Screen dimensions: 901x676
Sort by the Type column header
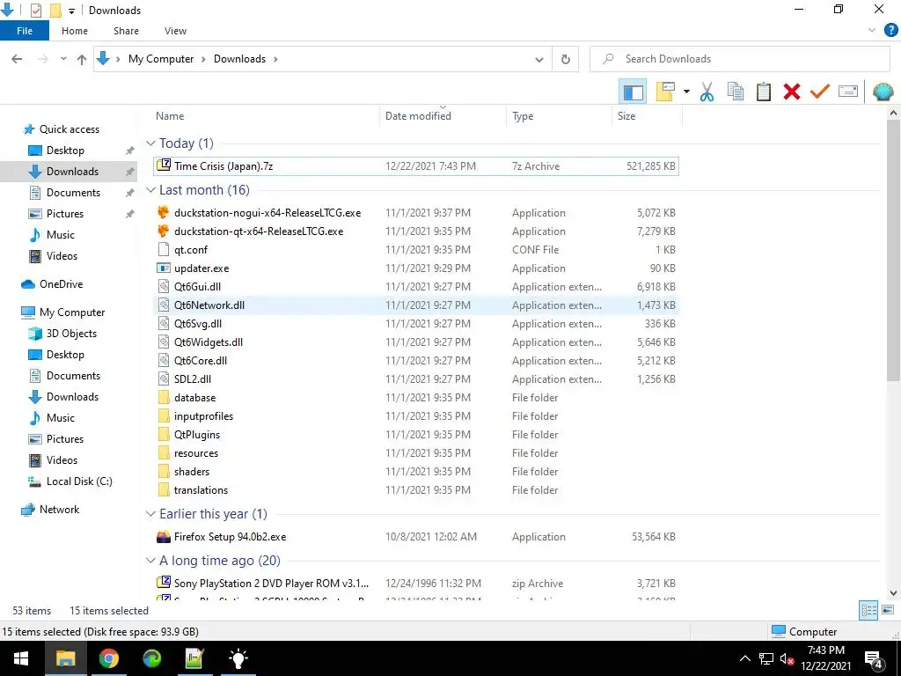click(559, 116)
